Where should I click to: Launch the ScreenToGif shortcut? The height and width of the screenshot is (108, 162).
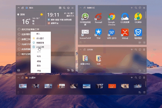pos(85,32)
